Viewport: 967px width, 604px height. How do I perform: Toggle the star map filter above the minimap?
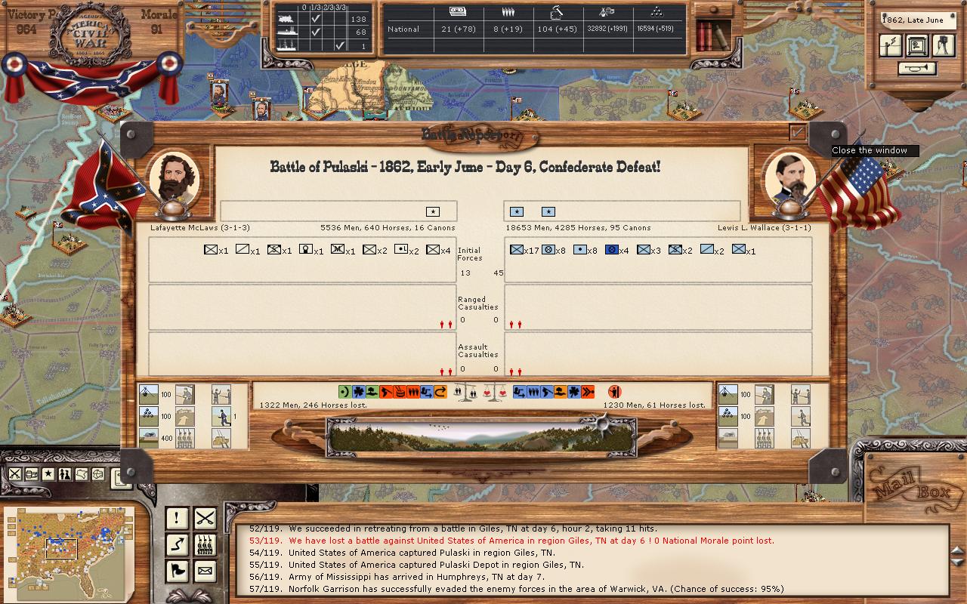pos(48,474)
